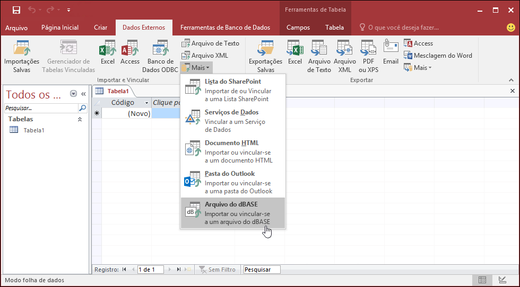Click the 'O que você deseja fazer' box
The height and width of the screenshot is (287, 520).
pos(399,28)
